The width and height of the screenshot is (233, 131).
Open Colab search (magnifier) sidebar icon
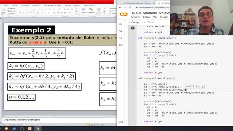(x=121, y=31)
